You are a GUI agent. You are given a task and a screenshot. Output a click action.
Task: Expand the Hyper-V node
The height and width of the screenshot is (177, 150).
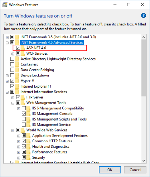tap(7, 81)
